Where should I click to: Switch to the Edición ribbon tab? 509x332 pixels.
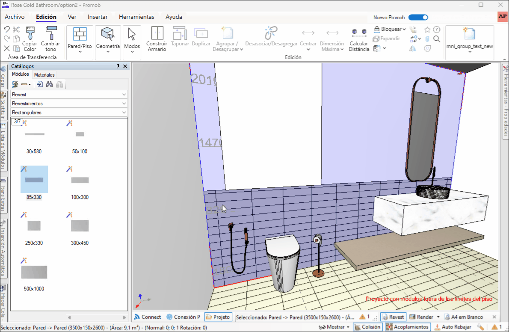point(46,17)
